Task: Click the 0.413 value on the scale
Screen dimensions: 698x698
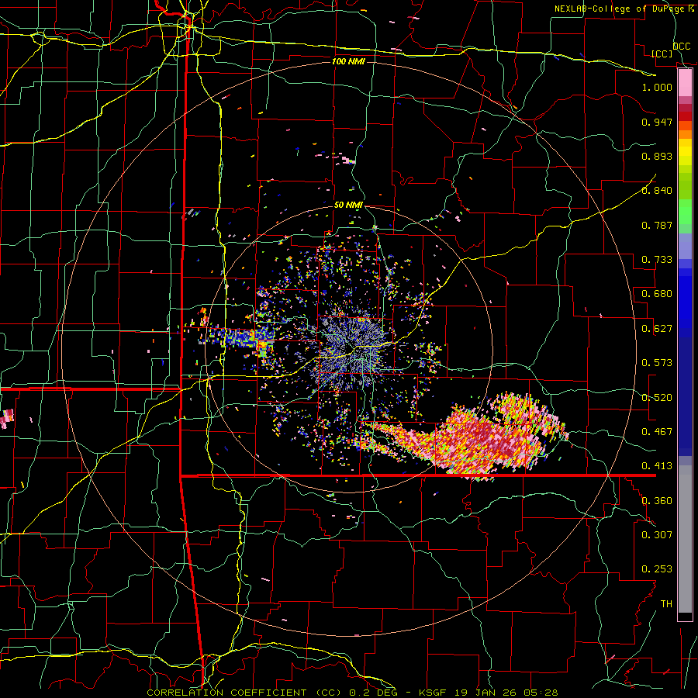Action: (x=657, y=466)
